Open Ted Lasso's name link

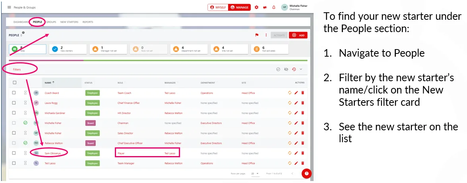50,164
